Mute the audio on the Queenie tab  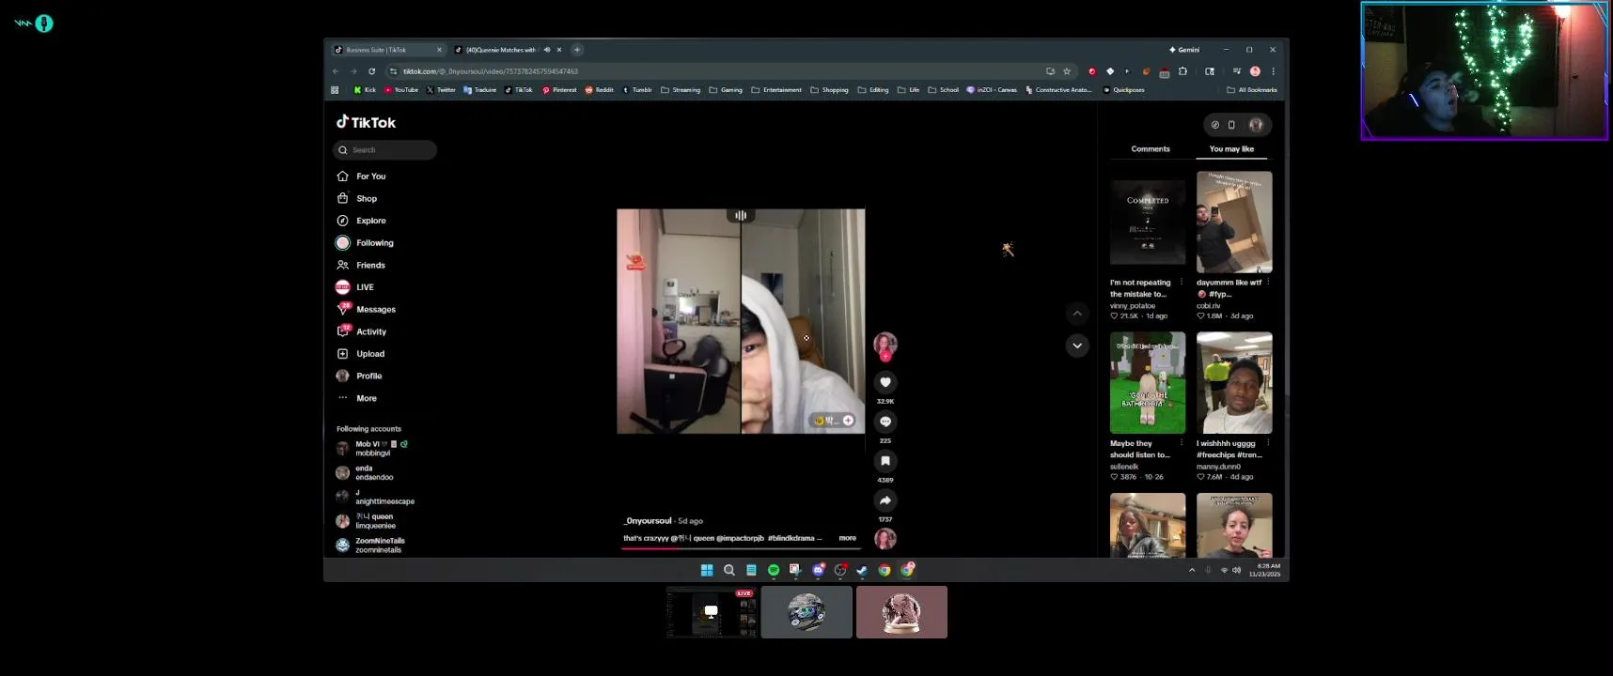click(x=547, y=50)
